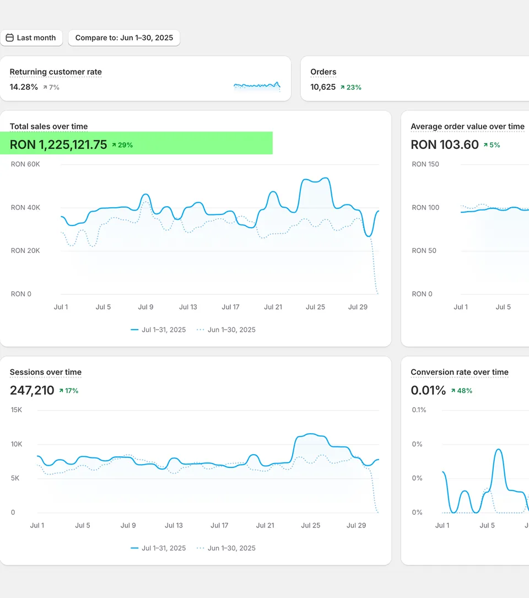Click Jul 9 on Total sales chart axis
Screen dimensions: 529x598
click(145, 307)
